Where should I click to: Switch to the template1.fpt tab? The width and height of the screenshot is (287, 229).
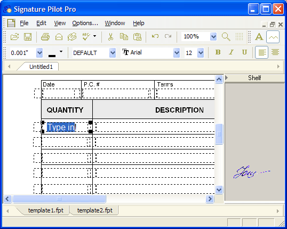pos(45,210)
